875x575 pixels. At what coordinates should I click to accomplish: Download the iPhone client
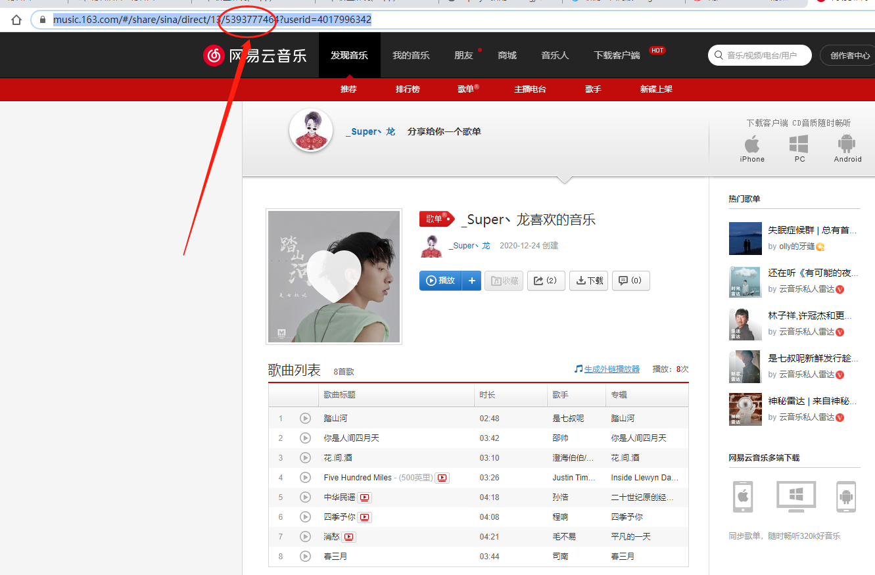click(x=752, y=149)
